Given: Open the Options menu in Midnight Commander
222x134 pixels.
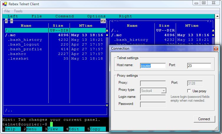Looking at the screenshot, I should click(x=96, y=16).
